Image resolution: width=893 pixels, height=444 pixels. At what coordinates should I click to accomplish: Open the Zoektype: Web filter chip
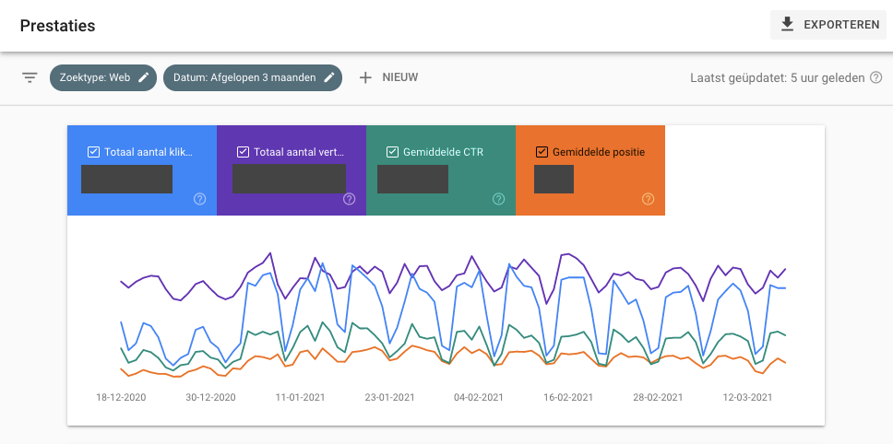click(x=103, y=78)
